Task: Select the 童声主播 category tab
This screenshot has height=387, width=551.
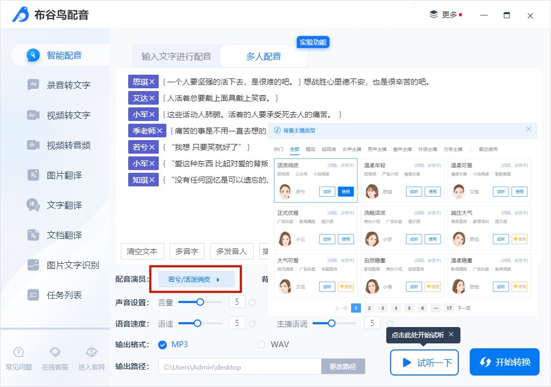Action: point(403,149)
